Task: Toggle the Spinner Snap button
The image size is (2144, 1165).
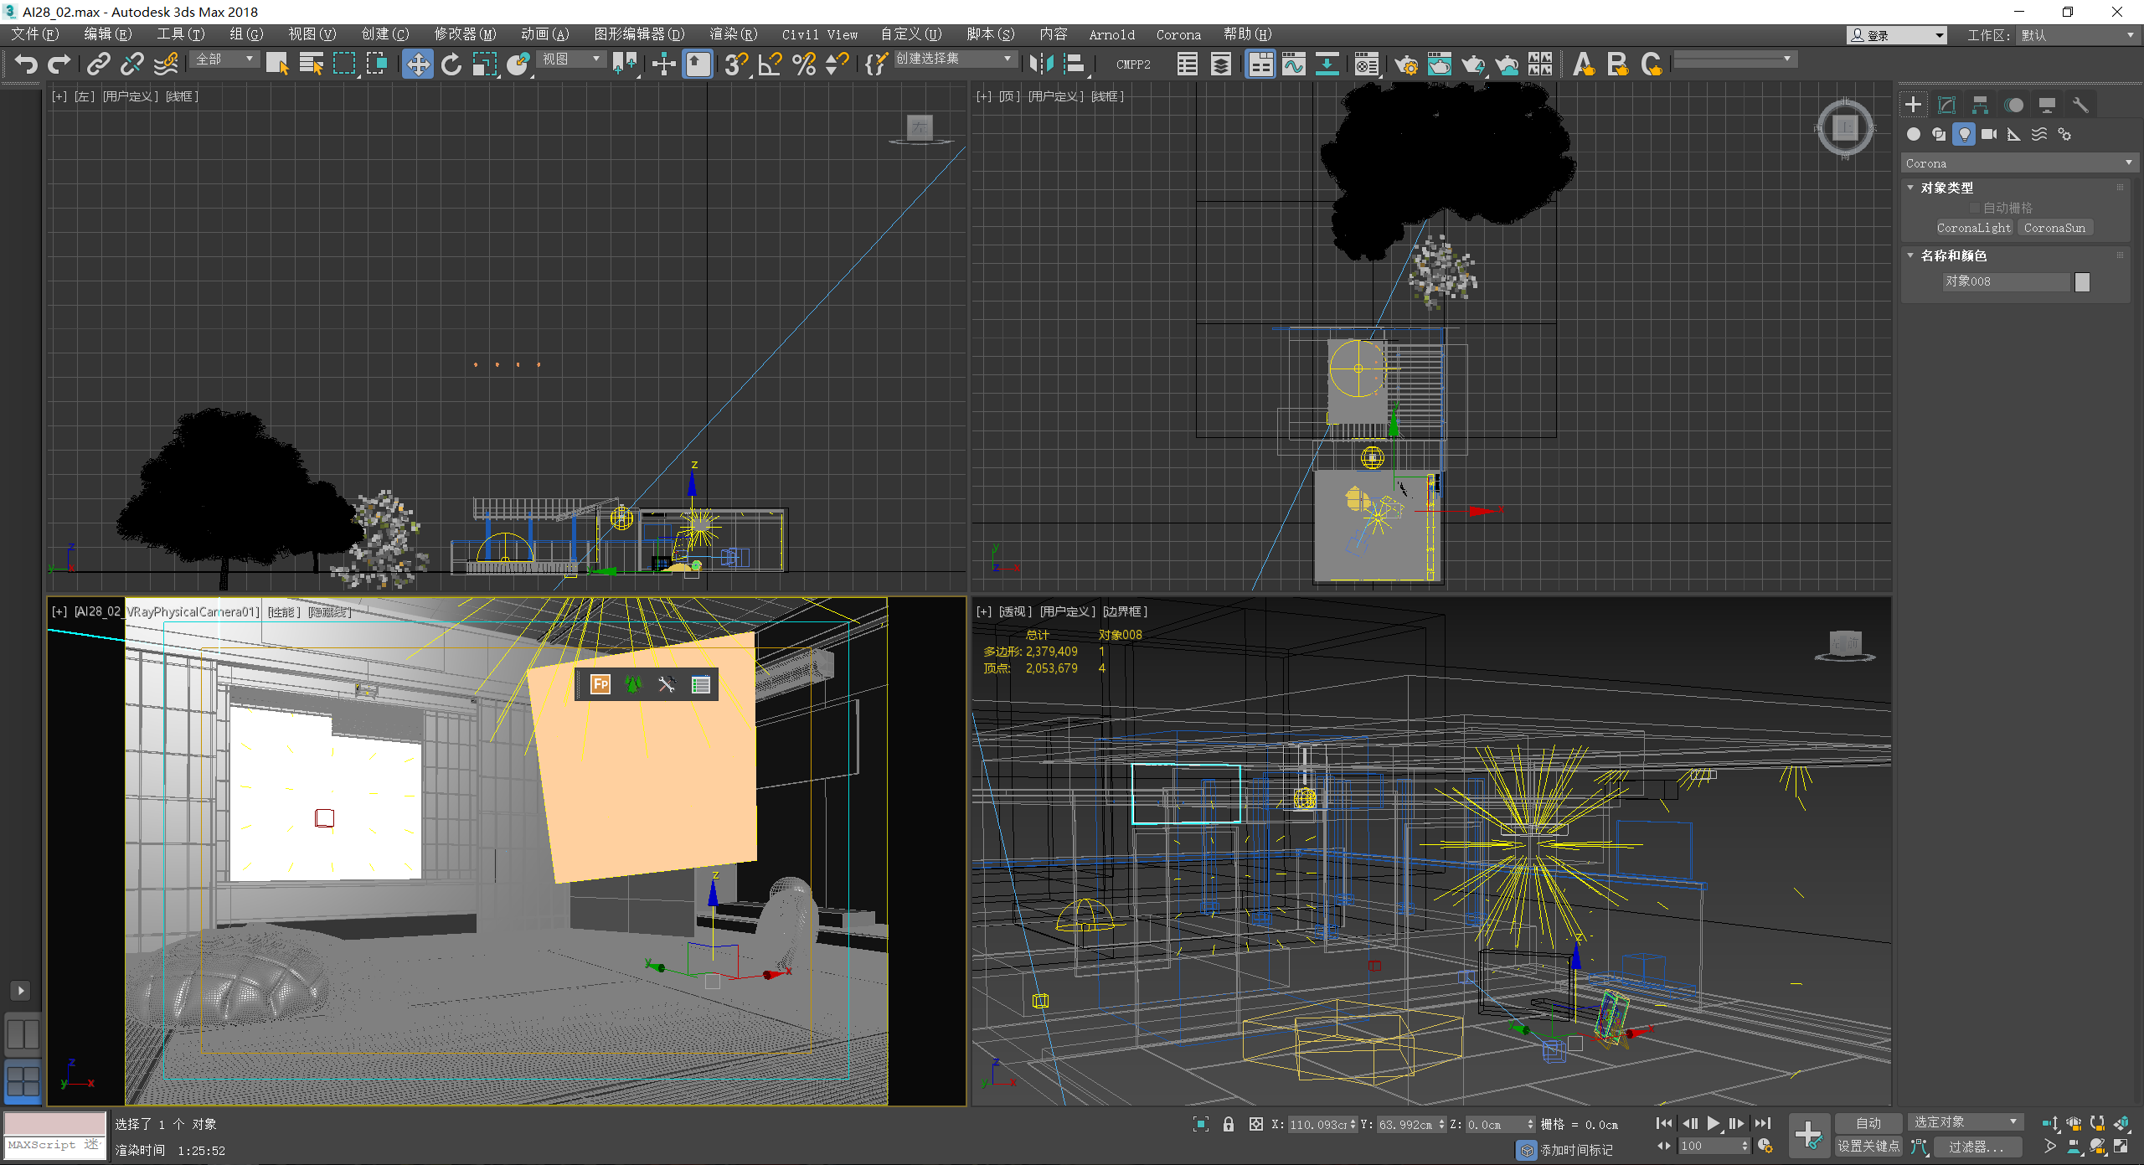Action: [x=837, y=64]
